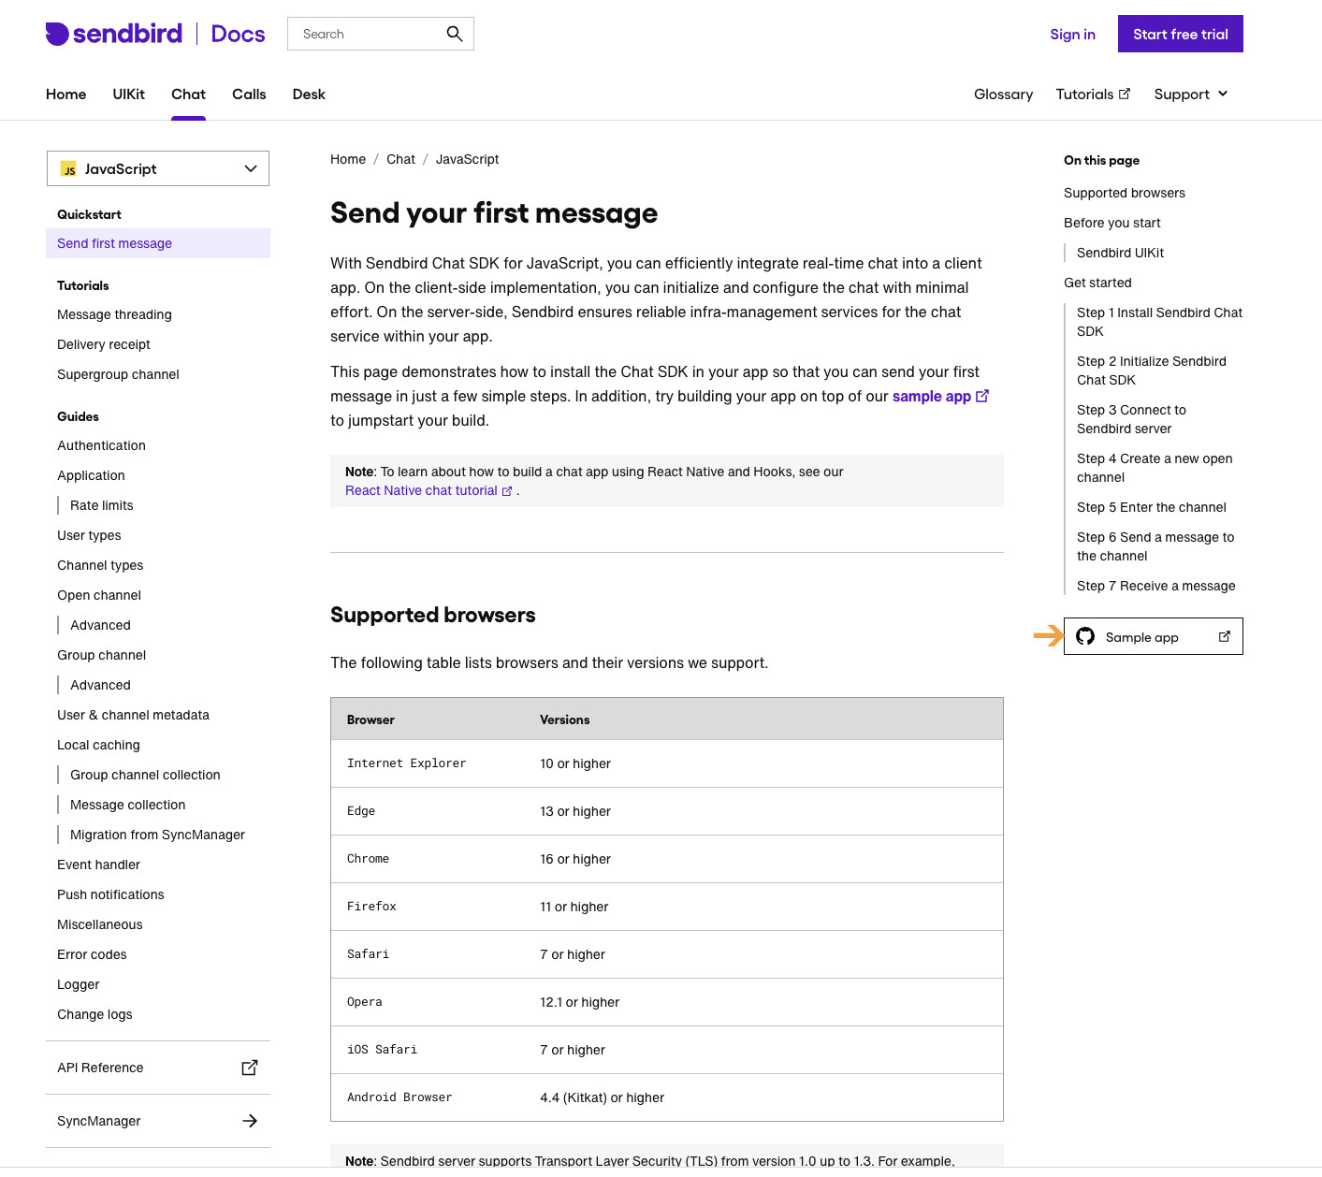Screen dimensions: 1322x1177
Task: Open Group channel collection sub-item
Action: (x=145, y=776)
